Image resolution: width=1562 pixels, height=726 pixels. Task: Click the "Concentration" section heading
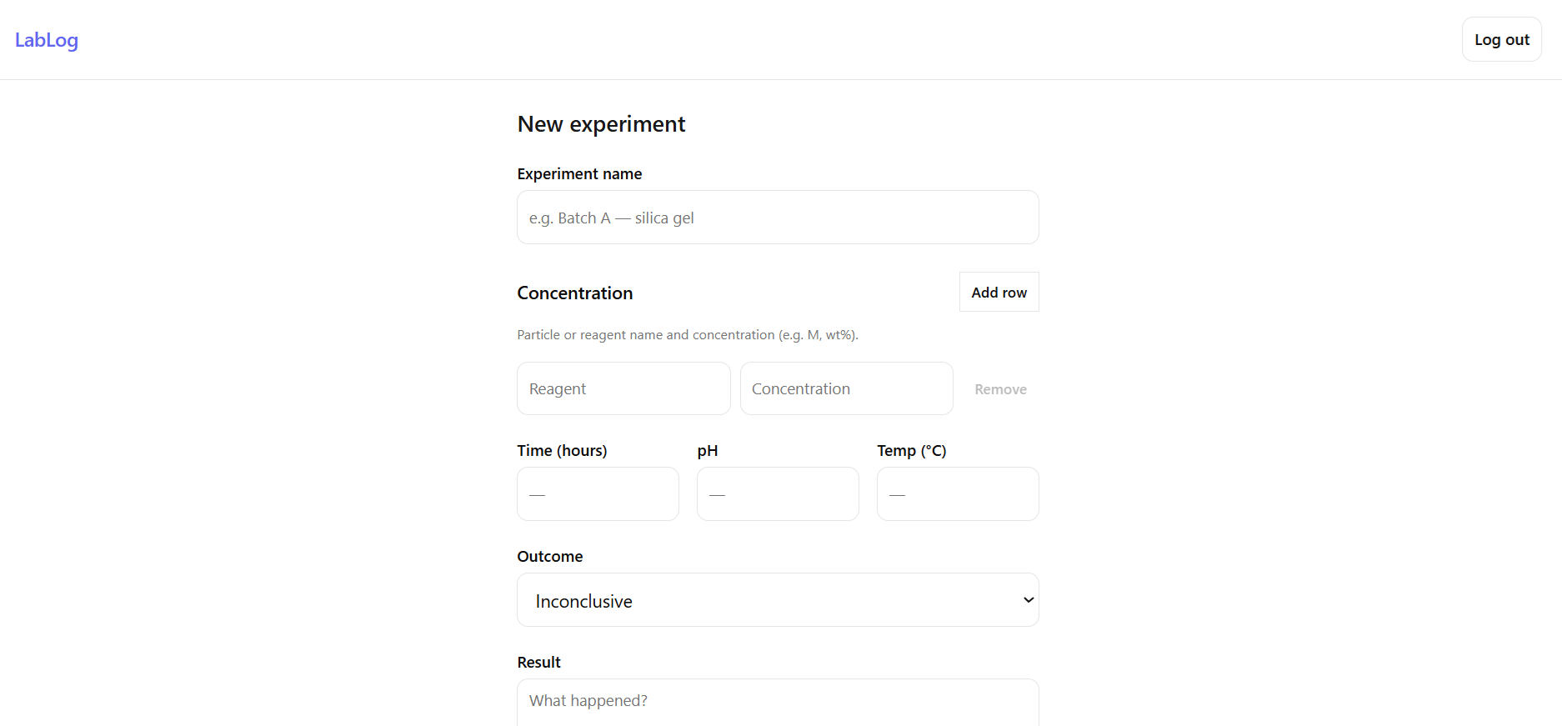coord(574,293)
